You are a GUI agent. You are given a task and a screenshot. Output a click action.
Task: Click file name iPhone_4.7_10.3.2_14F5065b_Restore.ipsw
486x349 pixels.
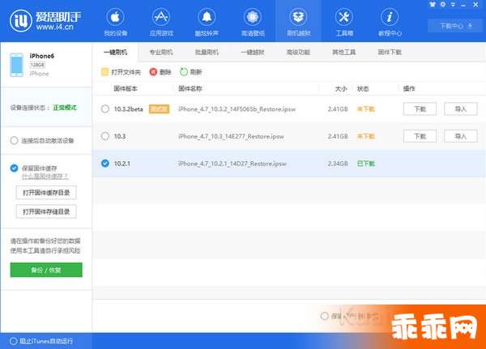[237, 109]
